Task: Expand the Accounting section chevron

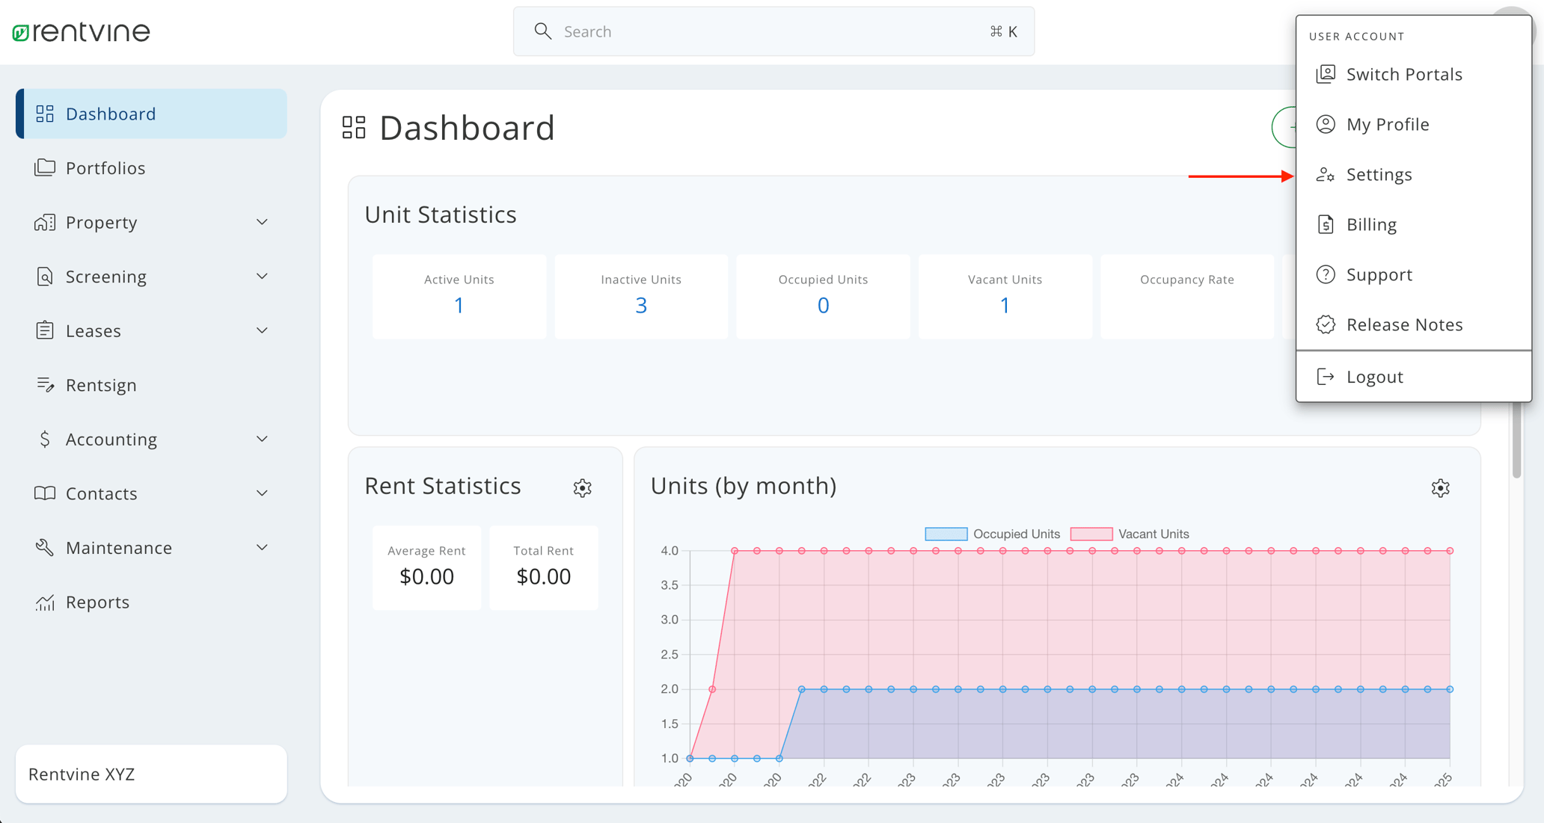Action: pos(262,439)
